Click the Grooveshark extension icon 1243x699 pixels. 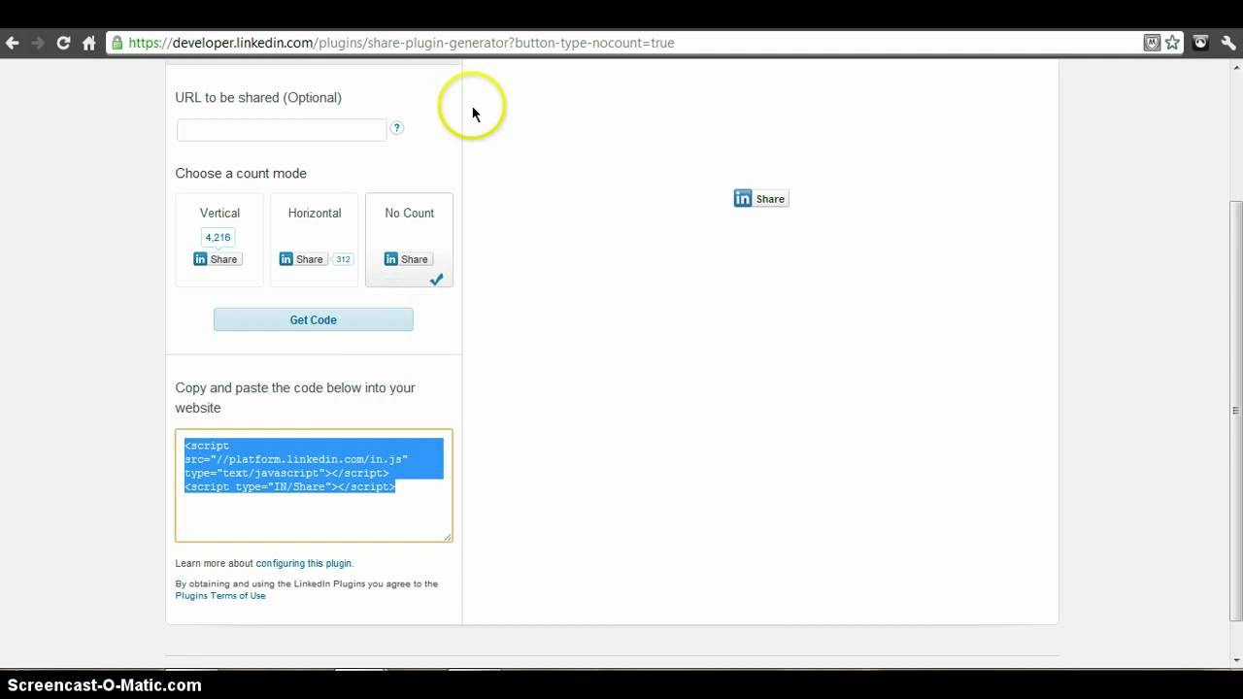tap(1200, 42)
